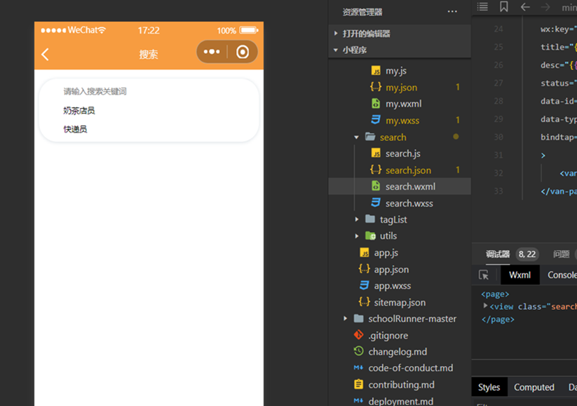The image size is (577, 406).
Task: Open the explorer panel more options ellipsis
Action: 452,12
